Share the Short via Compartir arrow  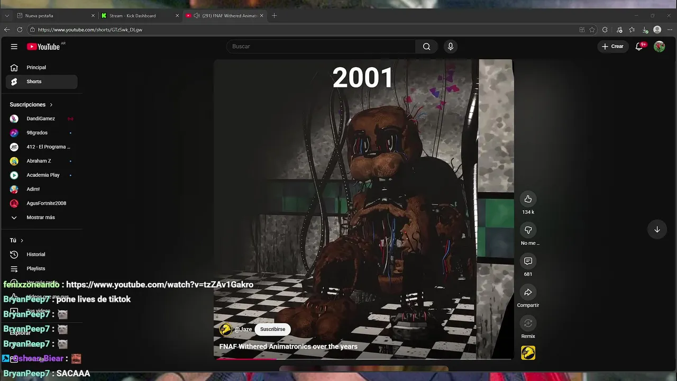point(528,292)
